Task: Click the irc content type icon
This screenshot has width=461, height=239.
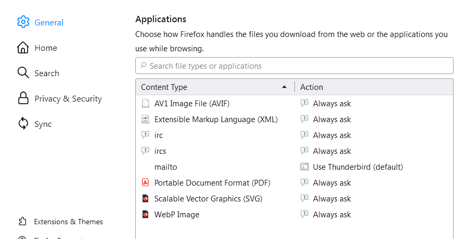Action: (145, 135)
